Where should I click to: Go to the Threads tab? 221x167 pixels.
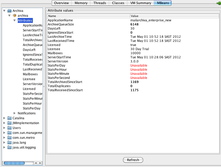pos(100,3)
